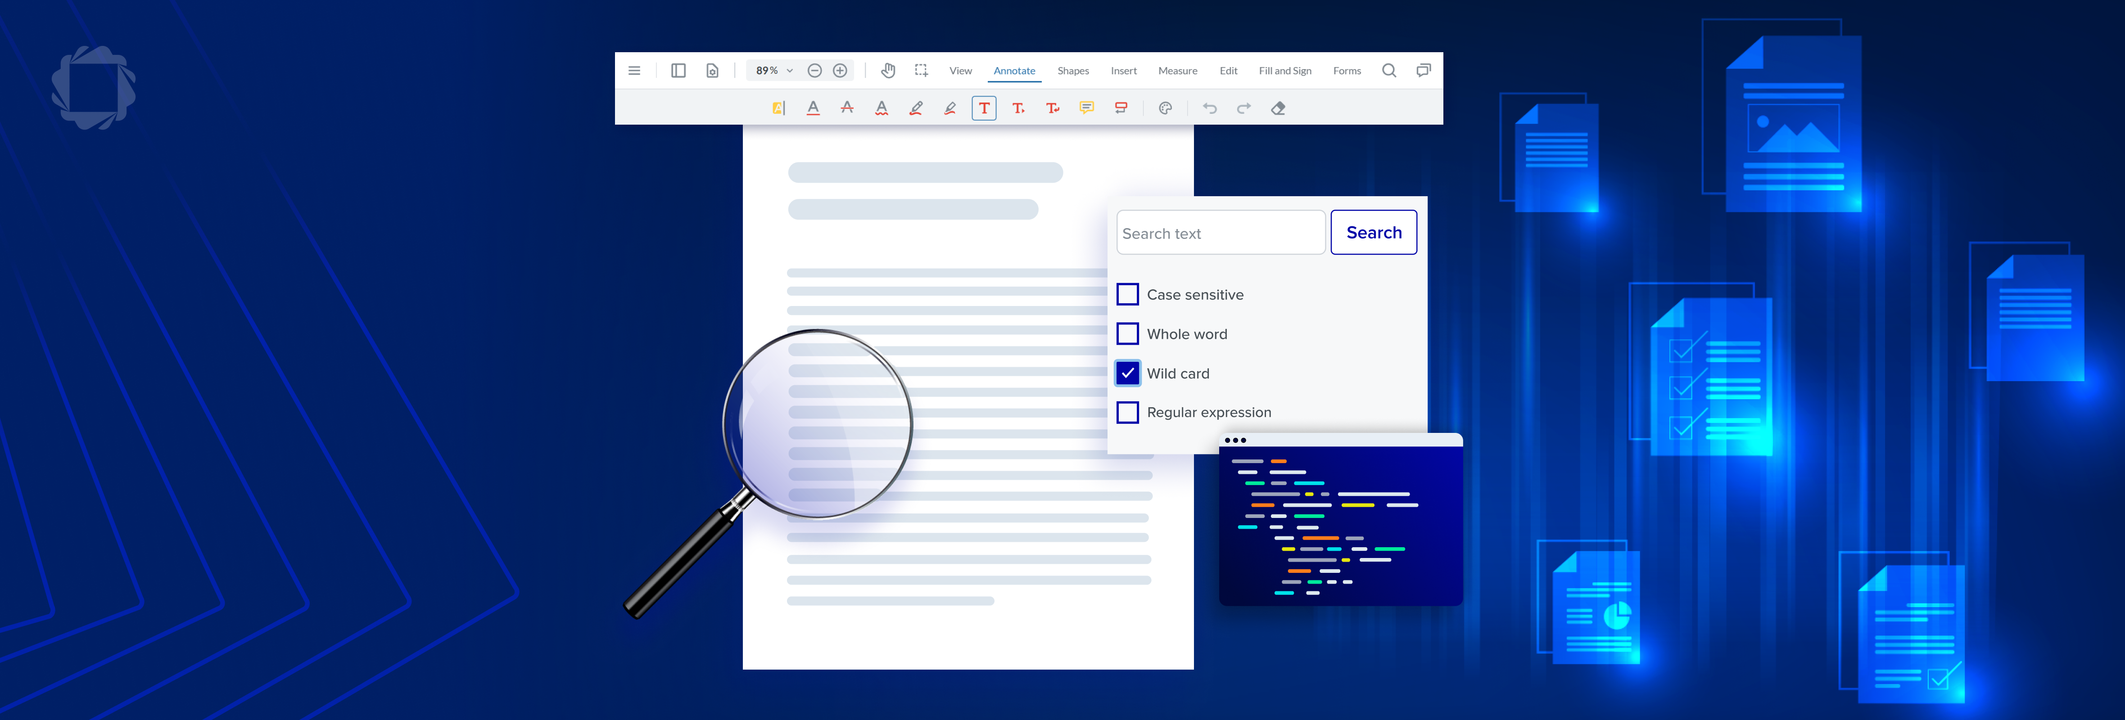This screenshot has width=2125, height=720.
Task: Select the free text T tool
Action: click(x=983, y=108)
